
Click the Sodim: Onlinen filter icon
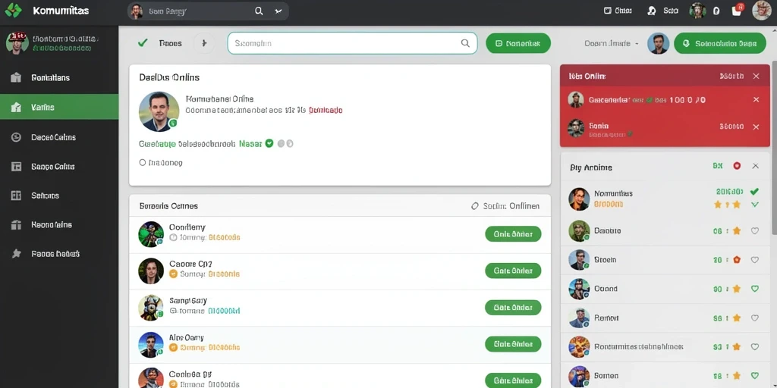pyautogui.click(x=475, y=206)
